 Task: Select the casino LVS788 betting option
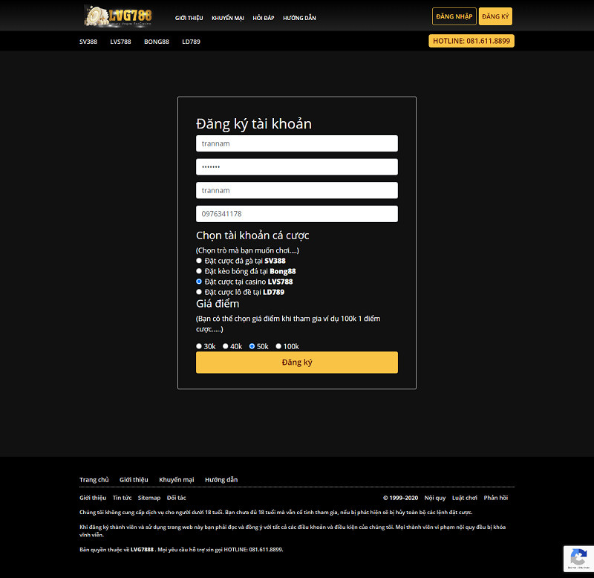point(199,282)
